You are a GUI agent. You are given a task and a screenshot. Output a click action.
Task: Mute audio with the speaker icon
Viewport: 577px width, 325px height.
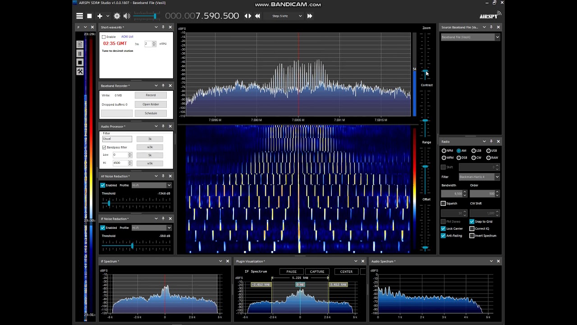pos(127,16)
